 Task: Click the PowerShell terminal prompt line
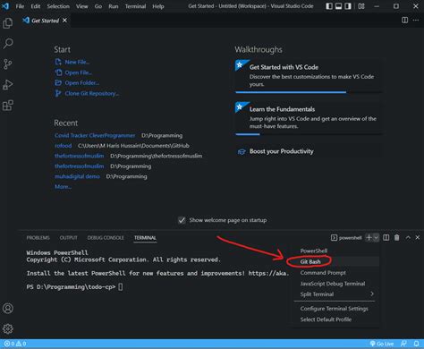pyautogui.click(x=74, y=287)
